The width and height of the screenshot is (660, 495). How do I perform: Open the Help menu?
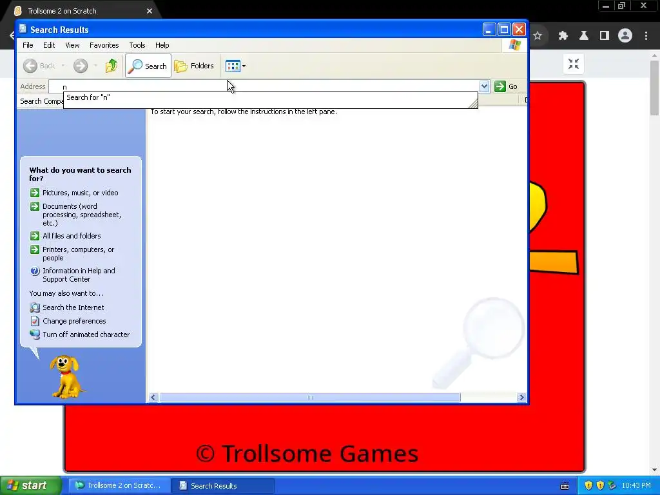[162, 45]
